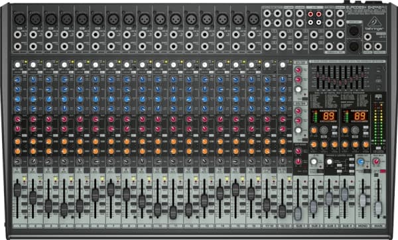Grab the MONO output fader

[x=363, y=200]
